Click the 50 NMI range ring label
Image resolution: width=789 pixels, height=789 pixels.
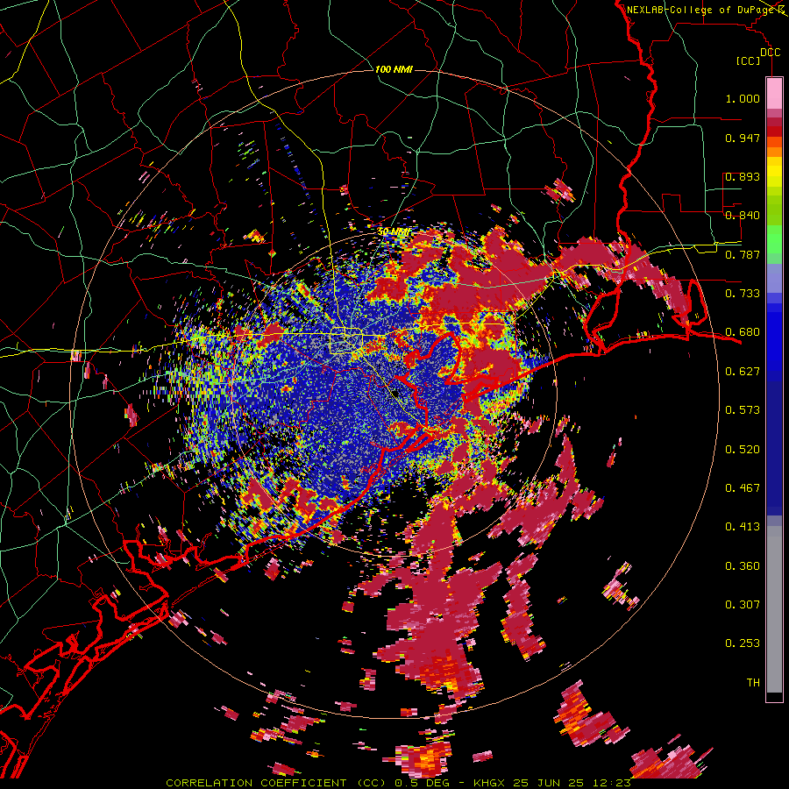coord(394,231)
